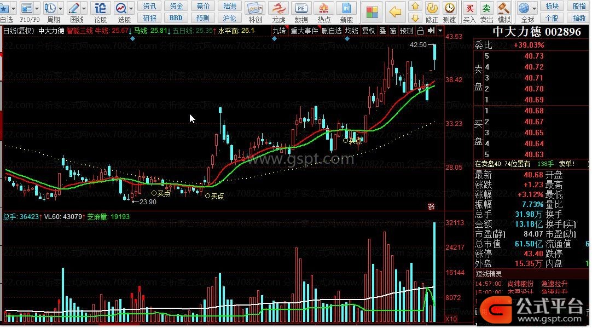Click the 周期 period clock icon

(50, 8)
